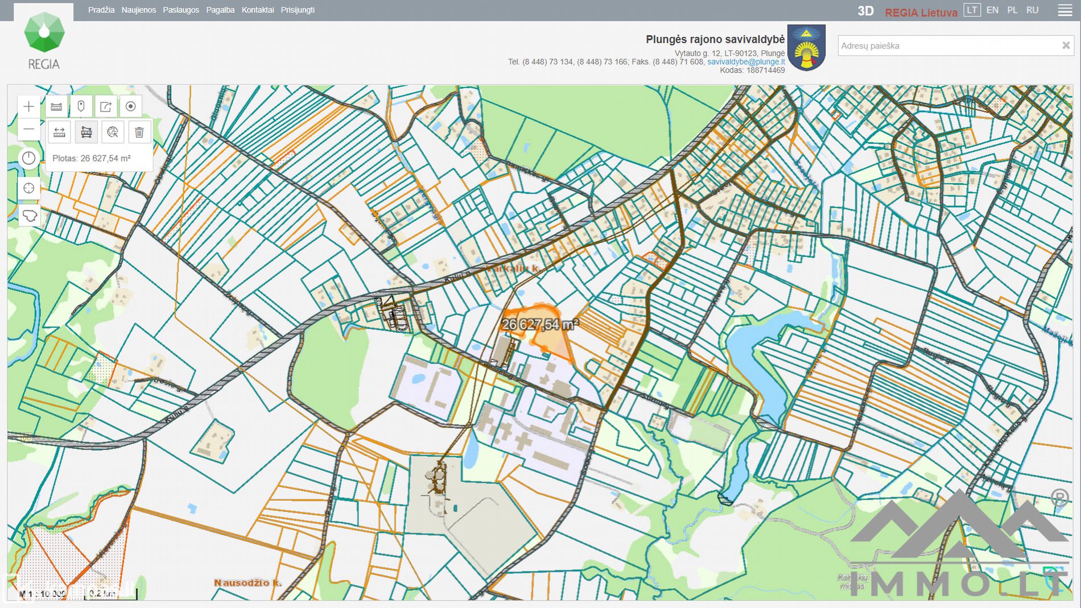Switch language to EN
This screenshot has height=608, width=1081.
pyautogui.click(x=992, y=10)
